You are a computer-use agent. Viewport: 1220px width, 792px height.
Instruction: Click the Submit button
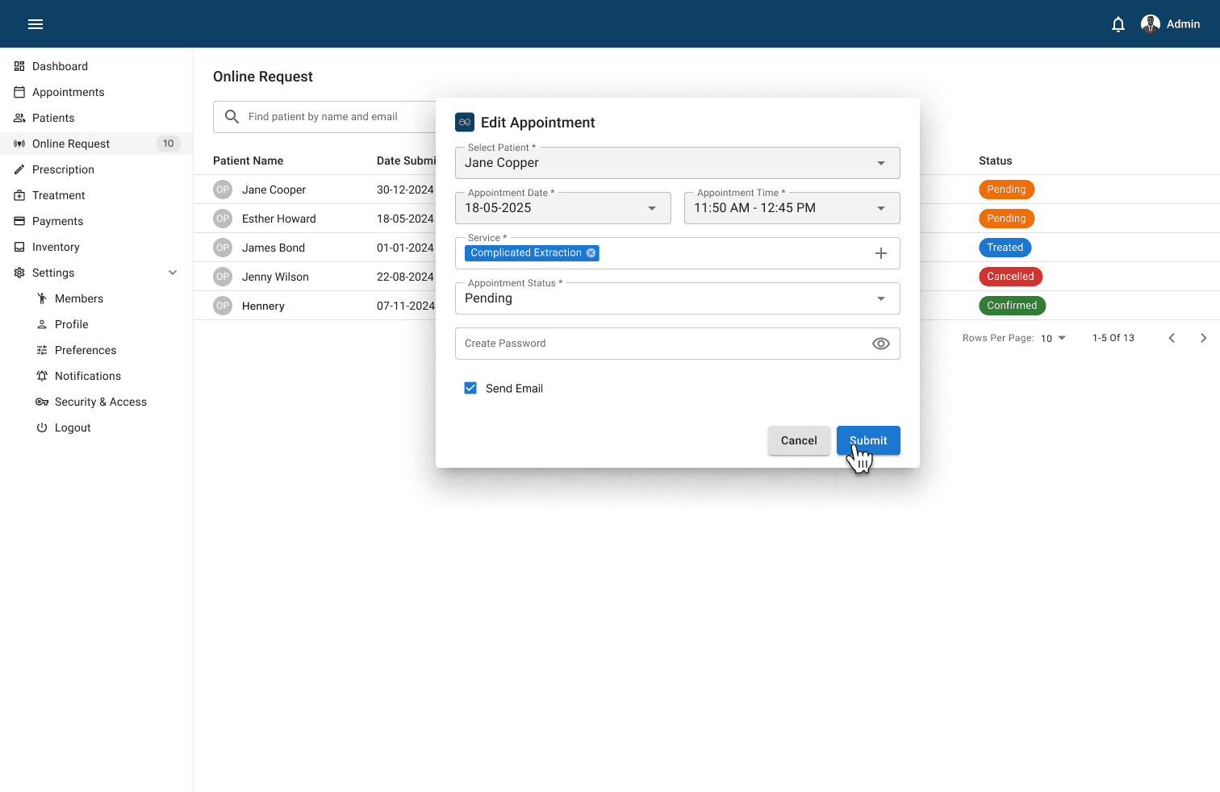pyautogui.click(x=867, y=440)
